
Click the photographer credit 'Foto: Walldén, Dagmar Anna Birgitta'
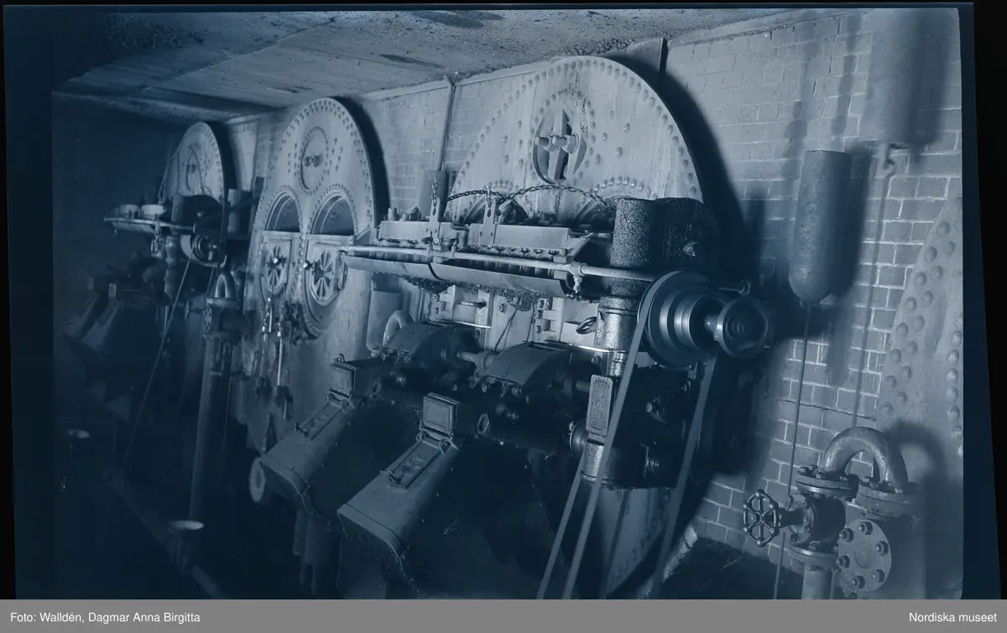coord(107,617)
